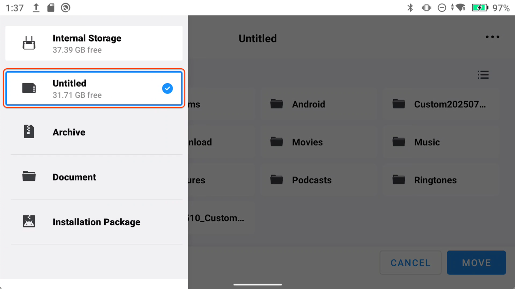515x289 pixels.
Task: Click the Archive zip file icon
Action: pos(29,131)
